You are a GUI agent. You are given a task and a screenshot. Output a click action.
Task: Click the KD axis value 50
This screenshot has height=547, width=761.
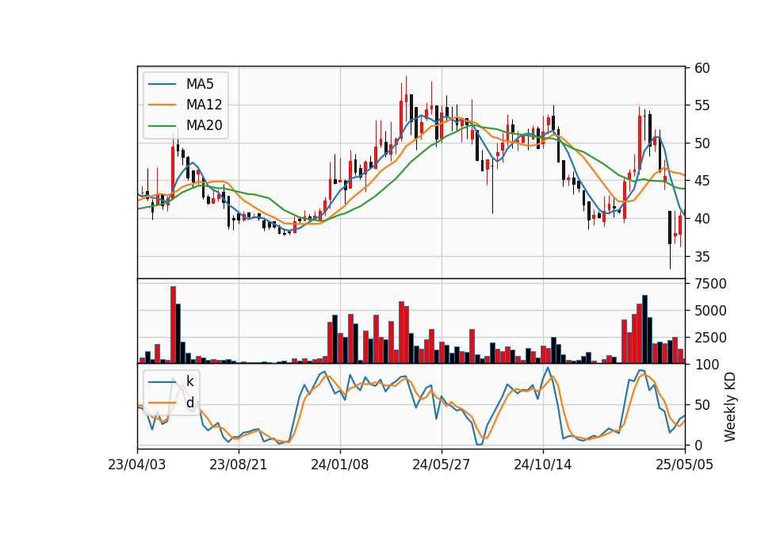pos(702,405)
